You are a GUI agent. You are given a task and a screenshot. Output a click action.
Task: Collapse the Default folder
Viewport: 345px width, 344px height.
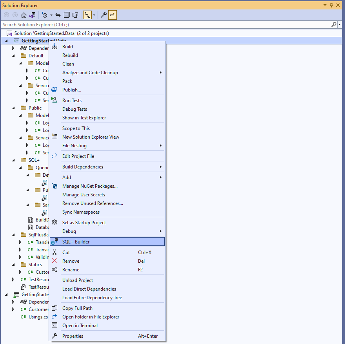click(x=13, y=56)
